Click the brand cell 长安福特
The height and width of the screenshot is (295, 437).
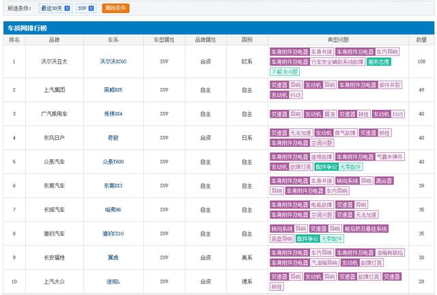[x=54, y=257]
